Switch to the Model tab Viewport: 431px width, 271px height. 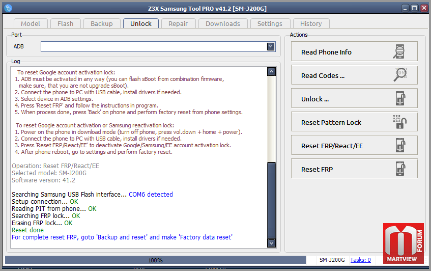tap(31, 23)
